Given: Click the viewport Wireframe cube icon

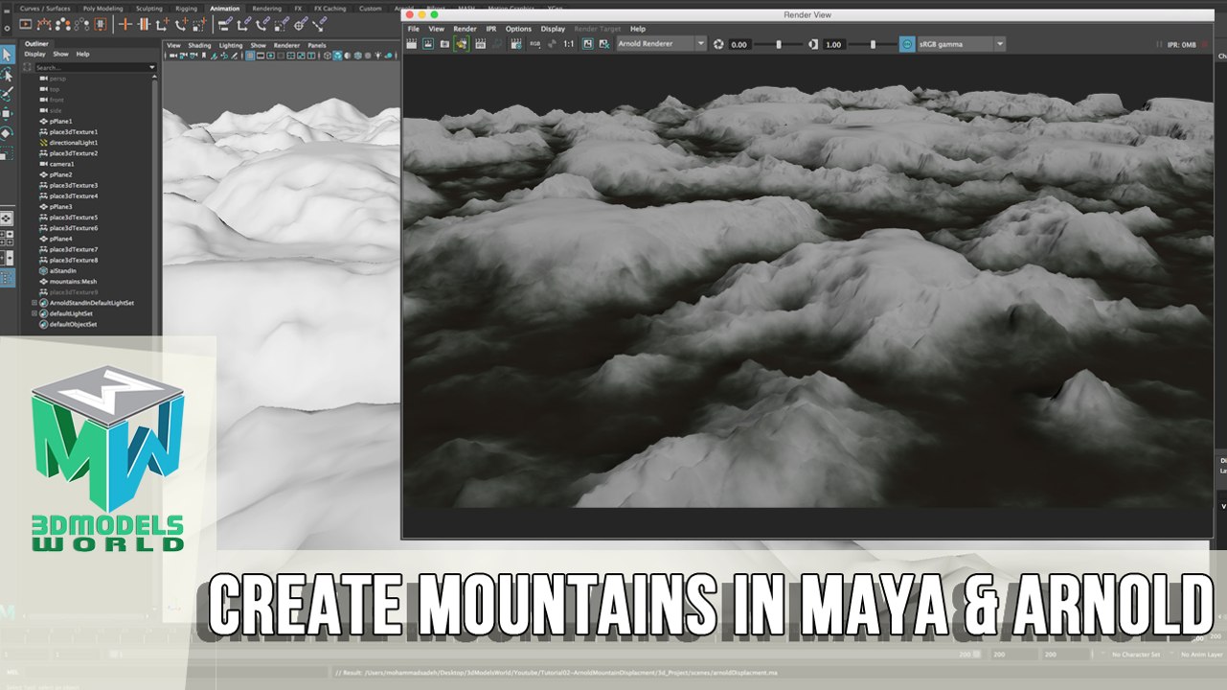Looking at the screenshot, I should click(328, 56).
